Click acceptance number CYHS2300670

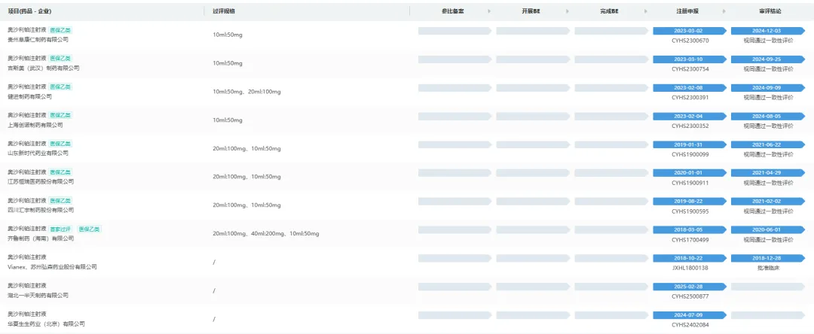tap(690, 41)
